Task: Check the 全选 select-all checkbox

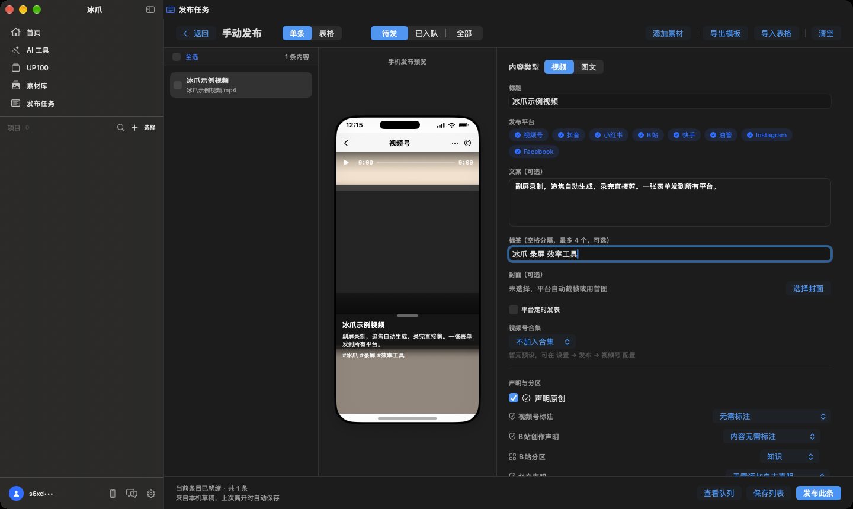Action: 177,57
